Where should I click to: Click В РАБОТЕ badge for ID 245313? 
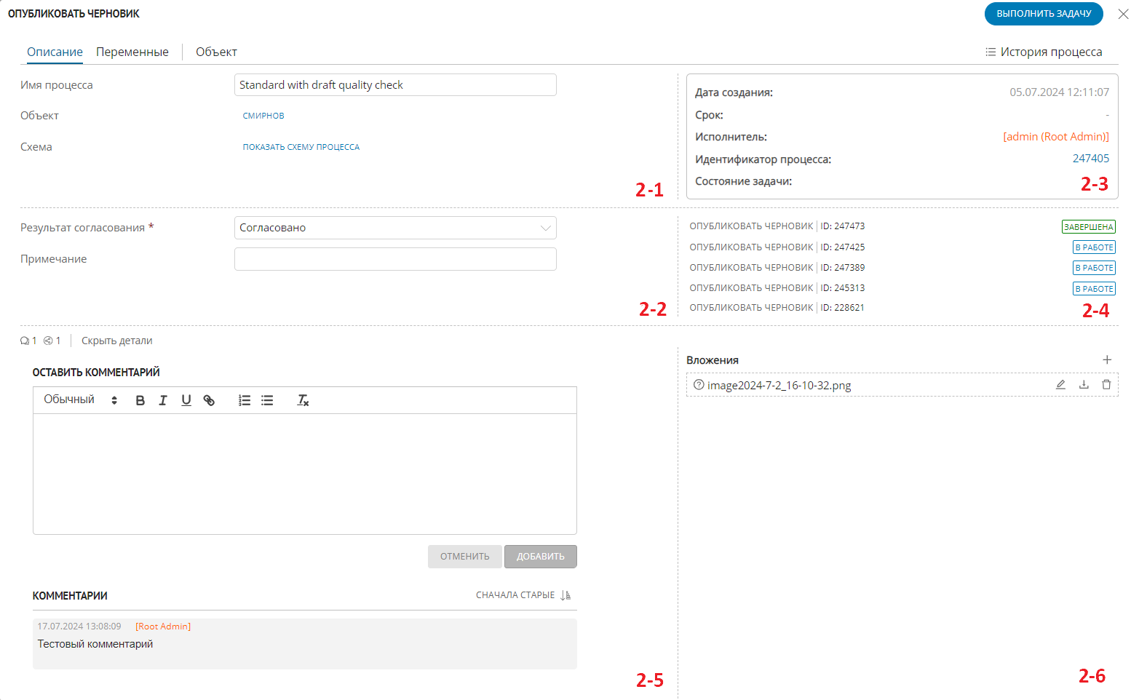tap(1095, 289)
